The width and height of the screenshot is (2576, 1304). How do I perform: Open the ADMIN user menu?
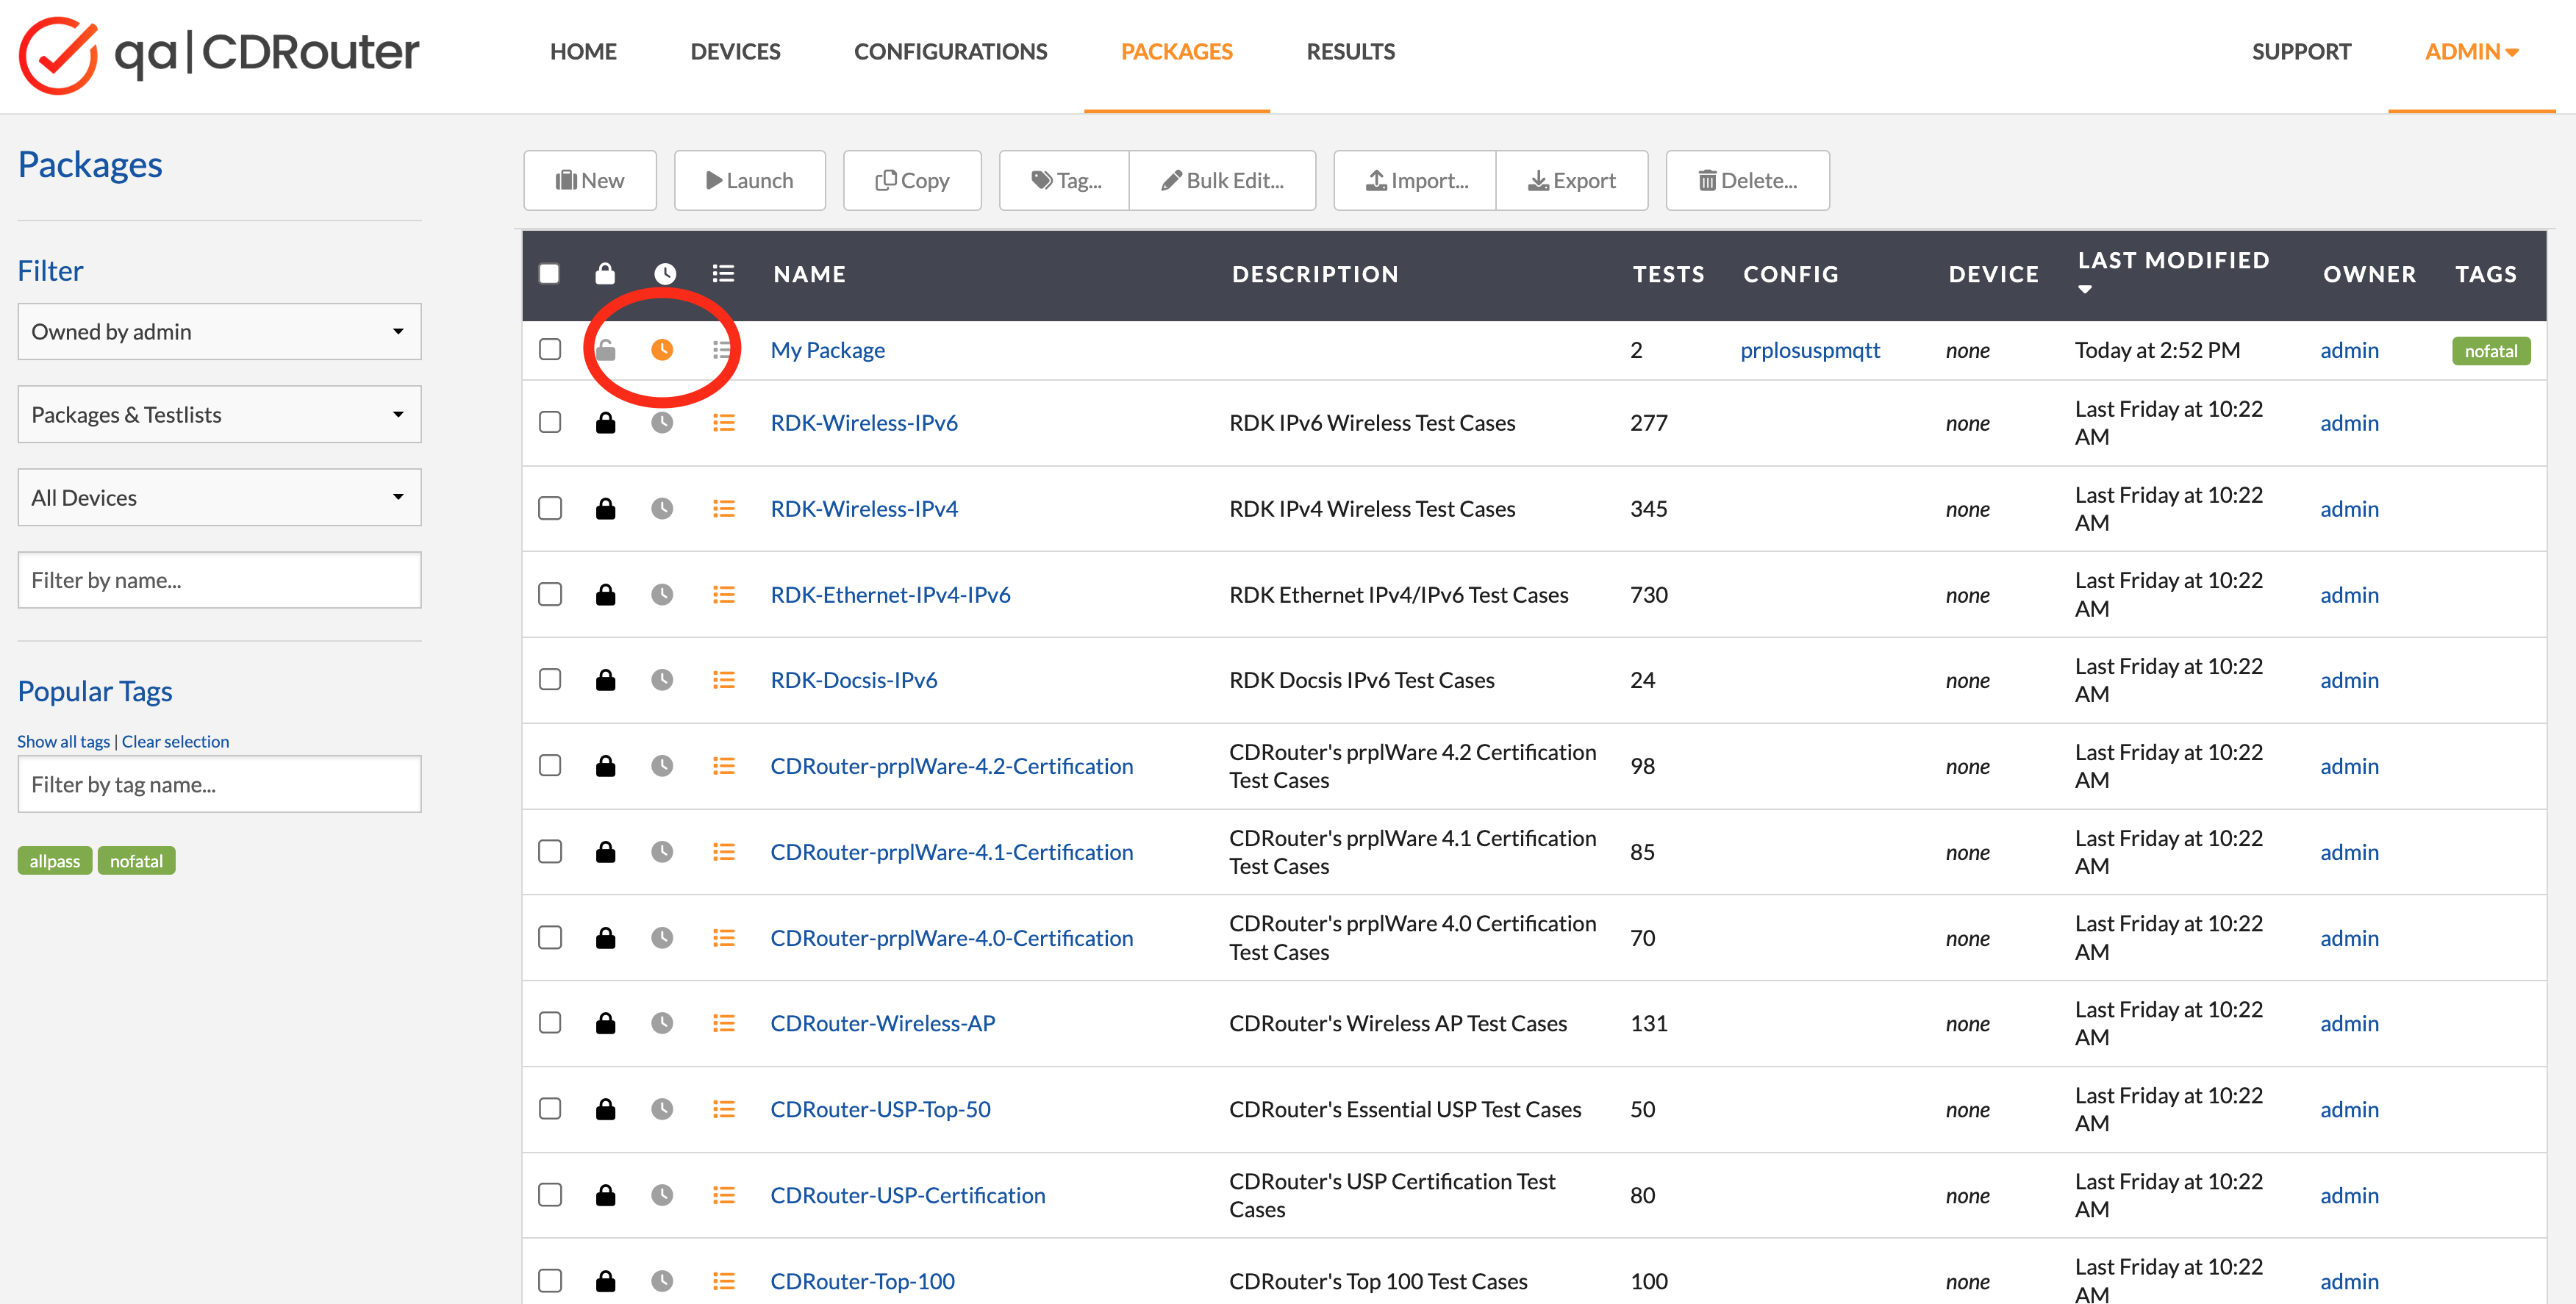(2471, 52)
